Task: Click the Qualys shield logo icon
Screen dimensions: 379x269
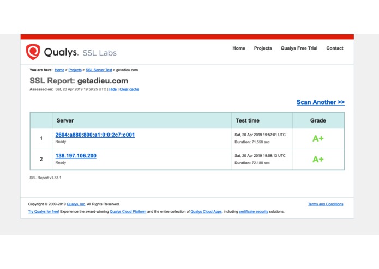Action: pyautogui.click(x=33, y=52)
